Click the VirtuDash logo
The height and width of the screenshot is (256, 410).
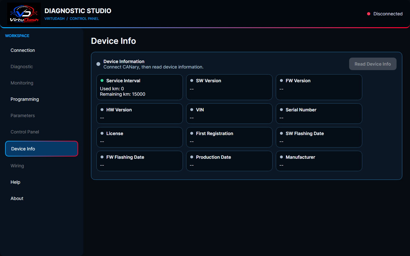pyautogui.click(x=24, y=14)
